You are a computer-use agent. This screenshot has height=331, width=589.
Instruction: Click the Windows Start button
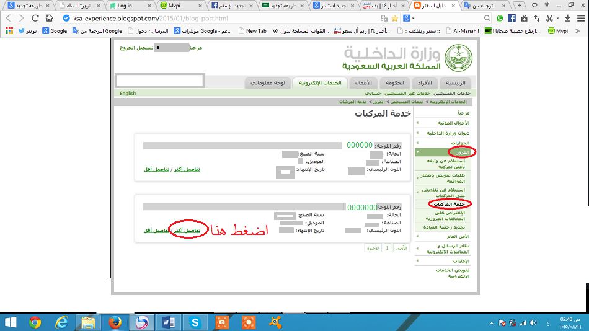(11, 321)
